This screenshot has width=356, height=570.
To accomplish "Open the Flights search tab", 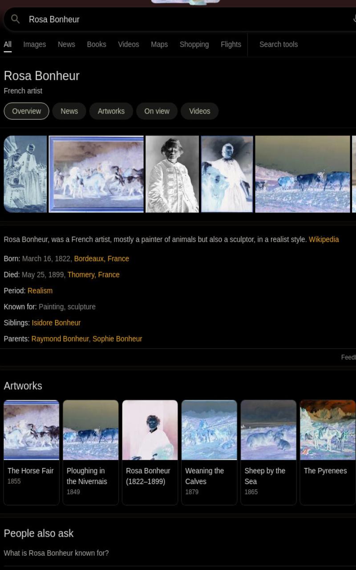I will coord(231,45).
